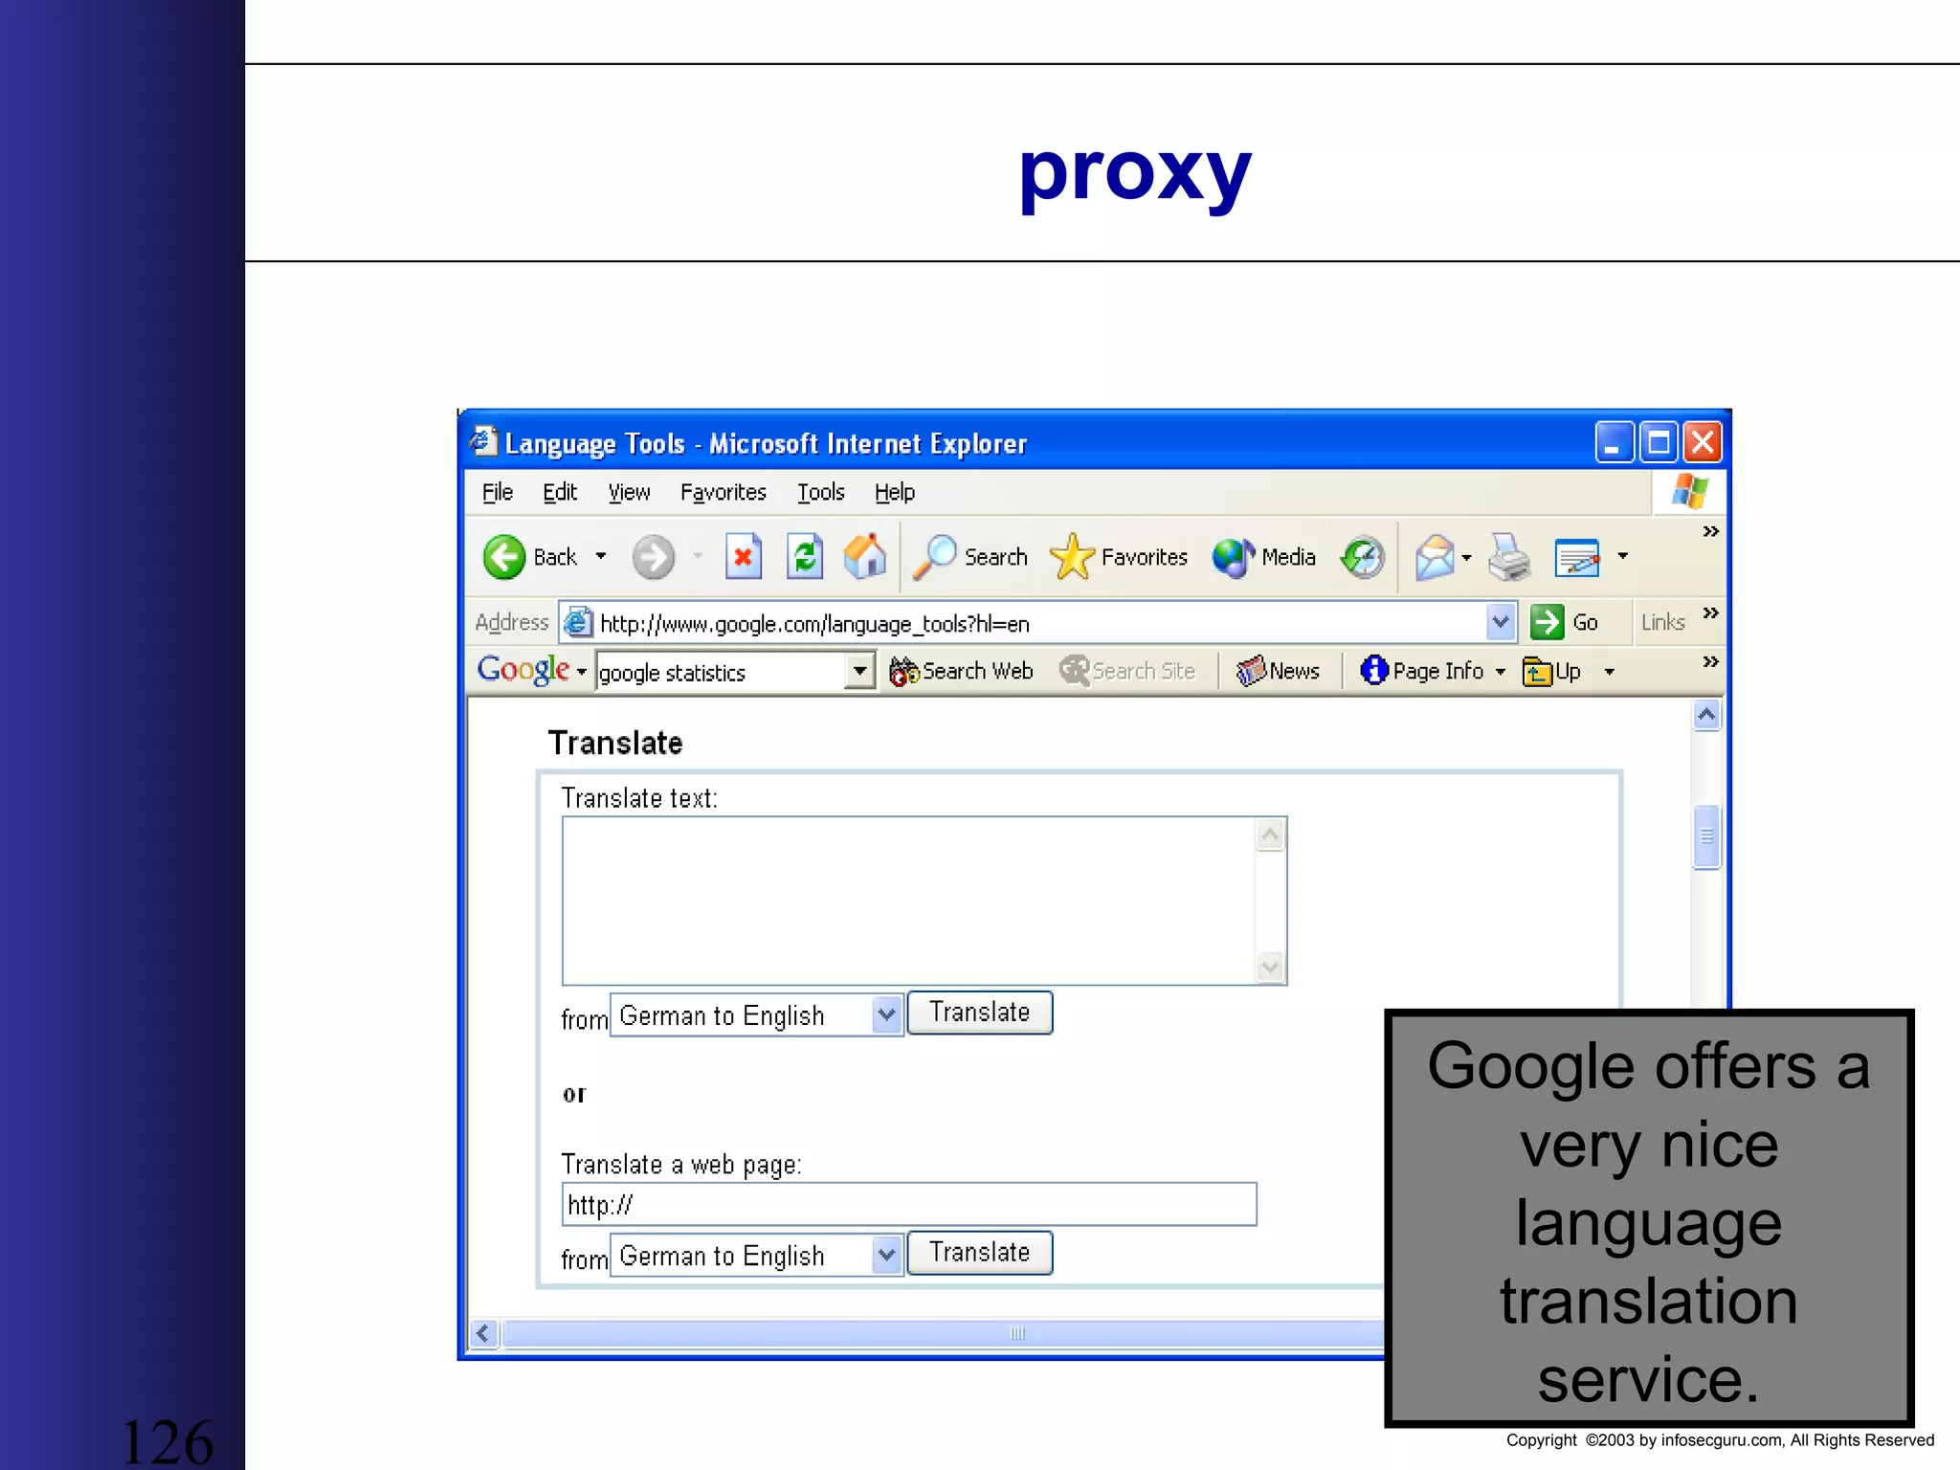Click the Up folder button on Google toolbar
Screen dimensions: 1960x1470
(1551, 671)
